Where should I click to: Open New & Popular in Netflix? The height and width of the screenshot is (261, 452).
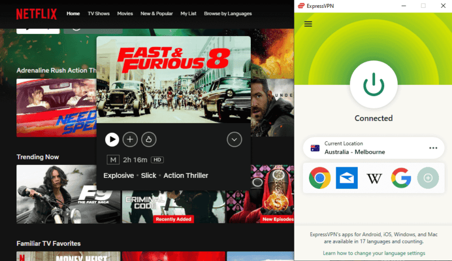pos(157,14)
